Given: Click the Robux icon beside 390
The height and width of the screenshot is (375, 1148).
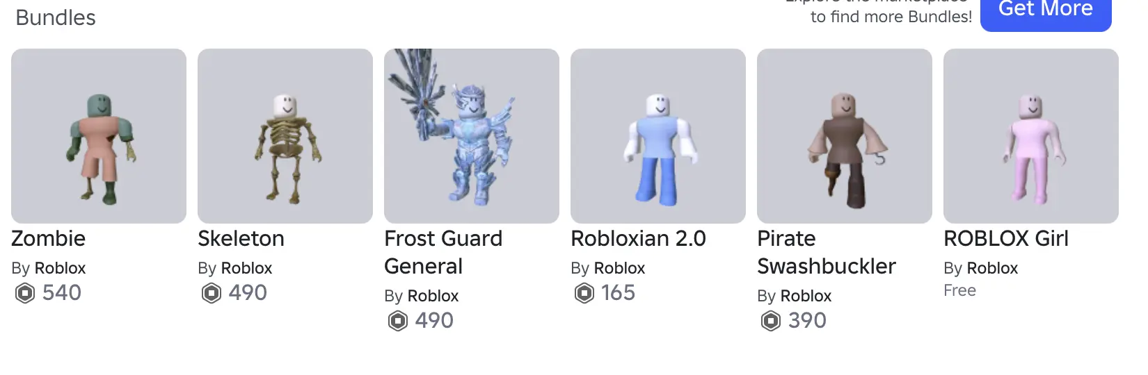Looking at the screenshot, I should [x=771, y=322].
